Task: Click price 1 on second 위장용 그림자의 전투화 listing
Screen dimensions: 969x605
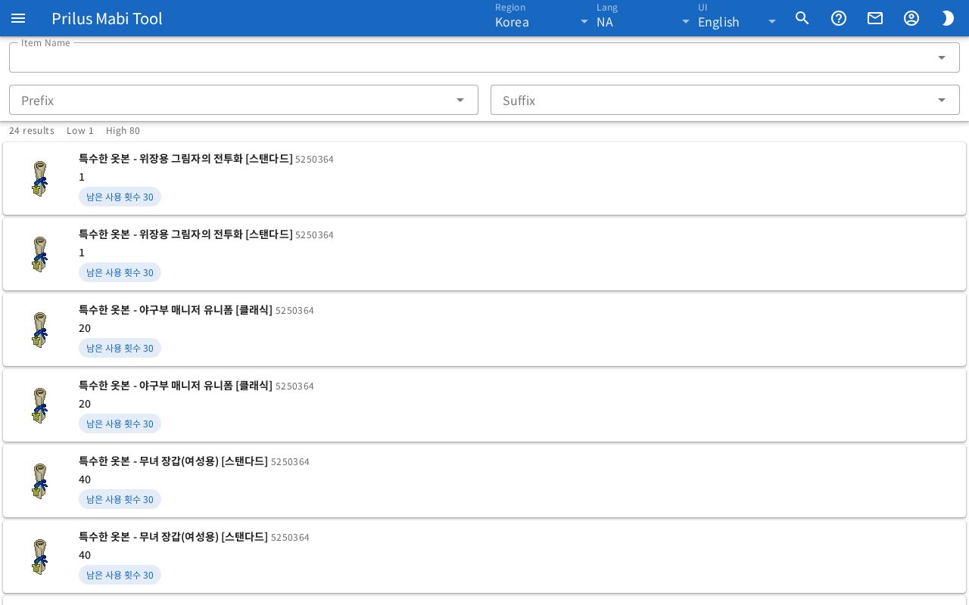Action: (82, 253)
